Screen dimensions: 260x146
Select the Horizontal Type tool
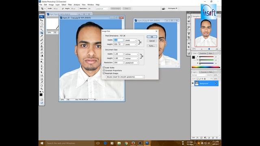tap(41, 69)
